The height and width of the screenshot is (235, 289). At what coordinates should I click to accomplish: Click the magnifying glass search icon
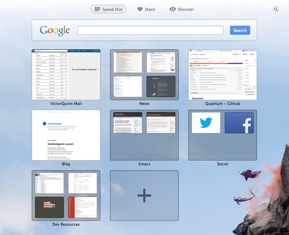276,9
